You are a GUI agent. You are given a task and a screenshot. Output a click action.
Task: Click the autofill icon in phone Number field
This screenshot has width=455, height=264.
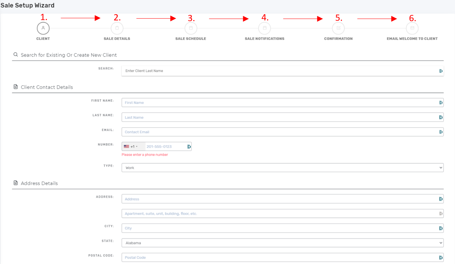click(189, 147)
